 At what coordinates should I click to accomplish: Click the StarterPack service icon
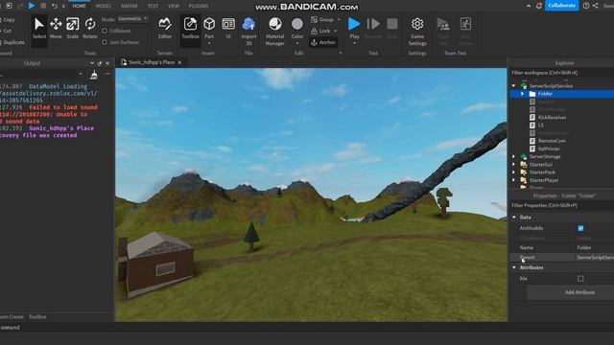[x=524, y=172]
